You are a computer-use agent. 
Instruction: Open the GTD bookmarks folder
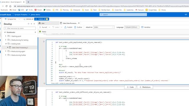coord(56,10)
